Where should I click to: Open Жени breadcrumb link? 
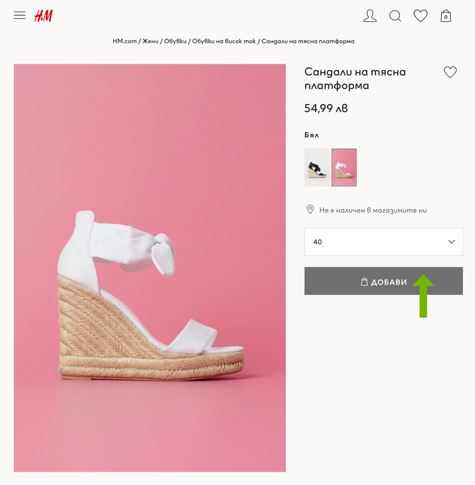[x=150, y=41]
